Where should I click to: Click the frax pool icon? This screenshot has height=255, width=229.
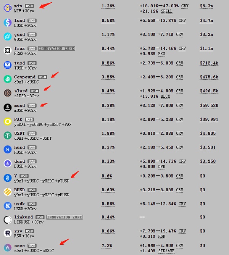click(x=8, y=50)
